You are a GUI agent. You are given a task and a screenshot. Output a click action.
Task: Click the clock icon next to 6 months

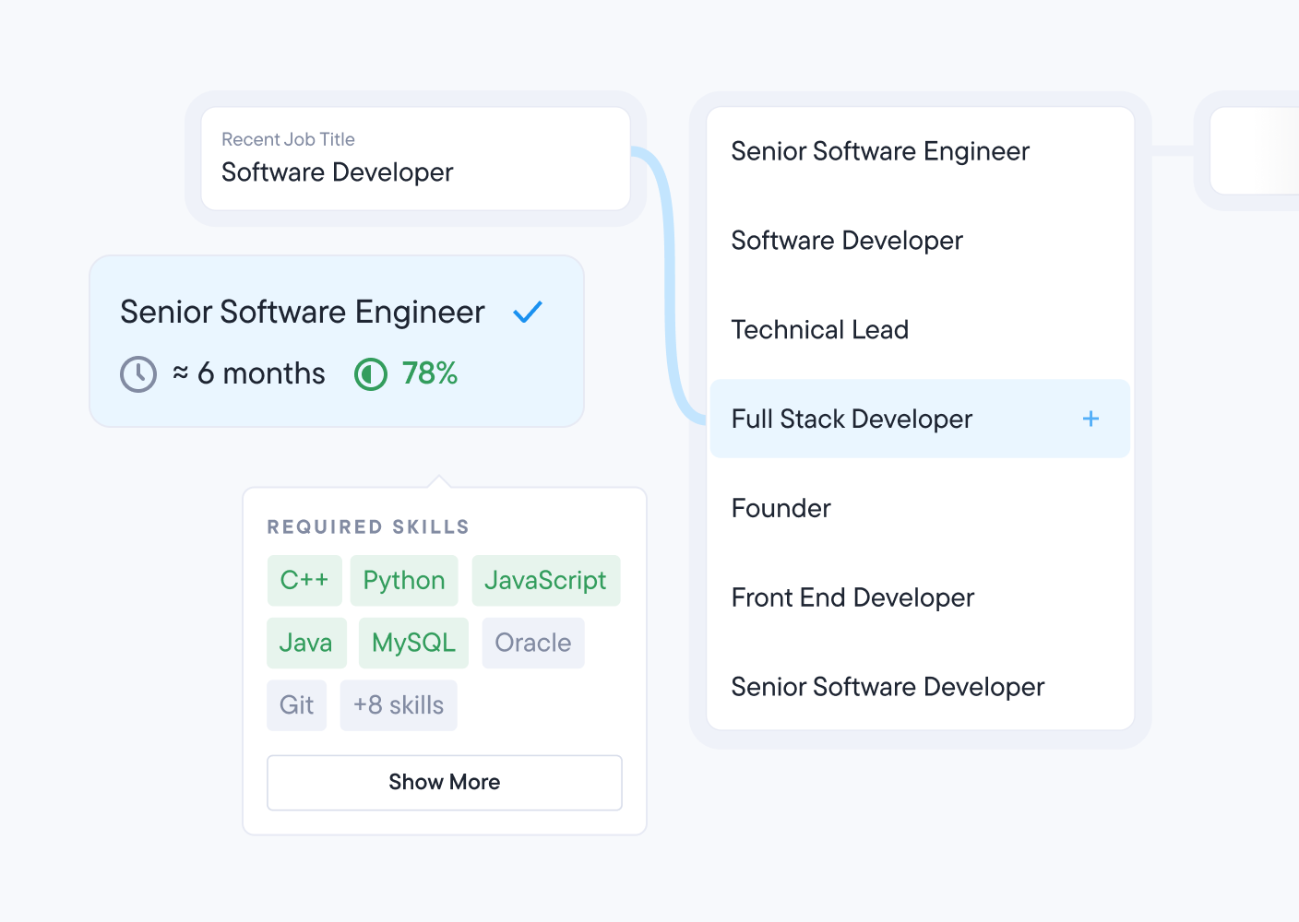138,374
